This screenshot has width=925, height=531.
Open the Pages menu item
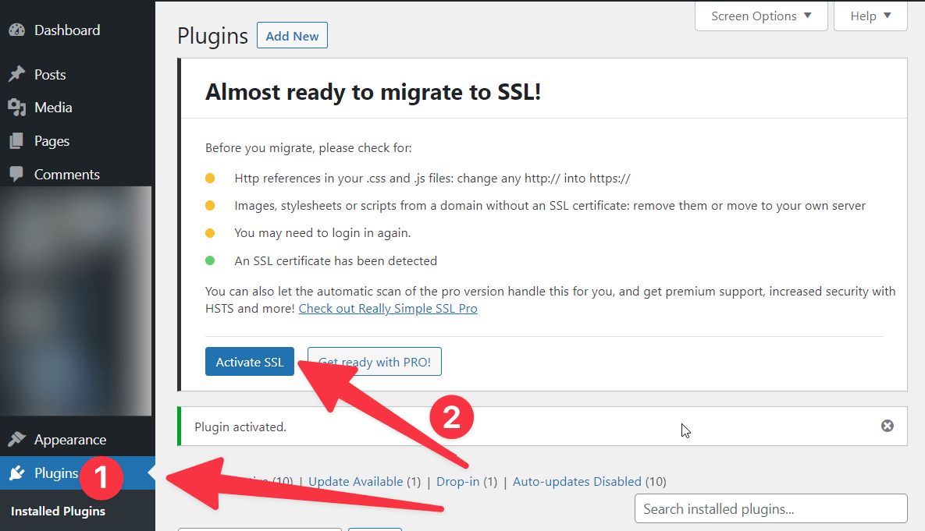coord(77,141)
